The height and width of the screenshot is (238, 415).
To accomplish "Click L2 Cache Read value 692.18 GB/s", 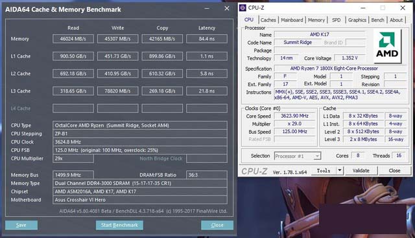I will 73,74.
